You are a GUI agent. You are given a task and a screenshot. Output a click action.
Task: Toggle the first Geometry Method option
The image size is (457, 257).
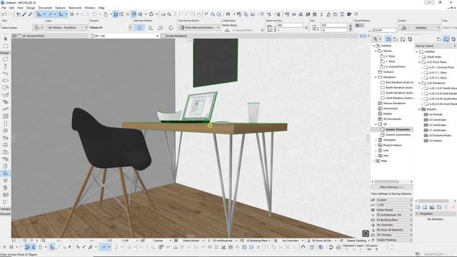click(139, 27)
